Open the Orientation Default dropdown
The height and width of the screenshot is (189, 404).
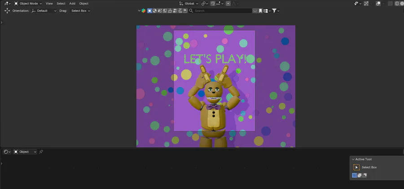coord(44,11)
